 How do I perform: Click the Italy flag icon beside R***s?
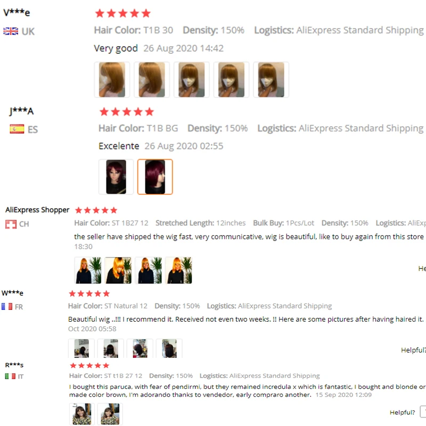(x=10, y=376)
